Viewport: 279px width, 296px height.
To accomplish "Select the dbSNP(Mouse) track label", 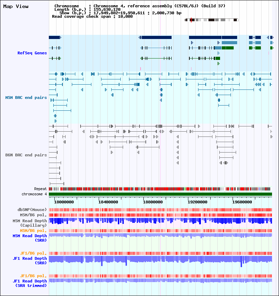I will [x=32, y=210].
